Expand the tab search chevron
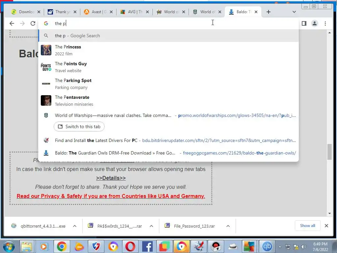Image resolution: width=337 pixels, height=253 pixels. (294, 12)
